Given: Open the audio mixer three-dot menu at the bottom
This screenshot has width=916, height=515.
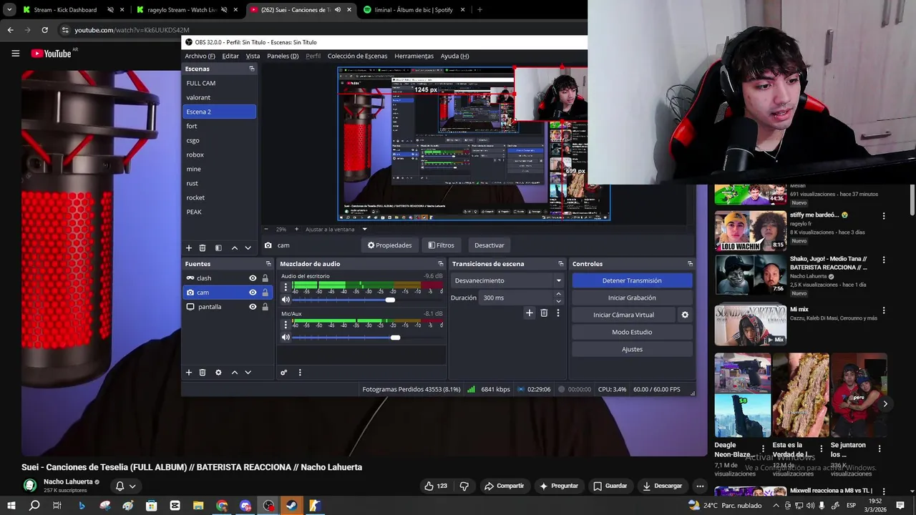Looking at the screenshot, I should (300, 372).
